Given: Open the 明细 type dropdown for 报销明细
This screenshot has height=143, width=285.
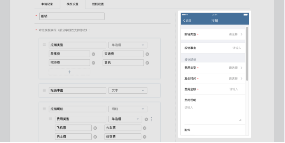Looking at the screenshot, I should (x=128, y=109).
